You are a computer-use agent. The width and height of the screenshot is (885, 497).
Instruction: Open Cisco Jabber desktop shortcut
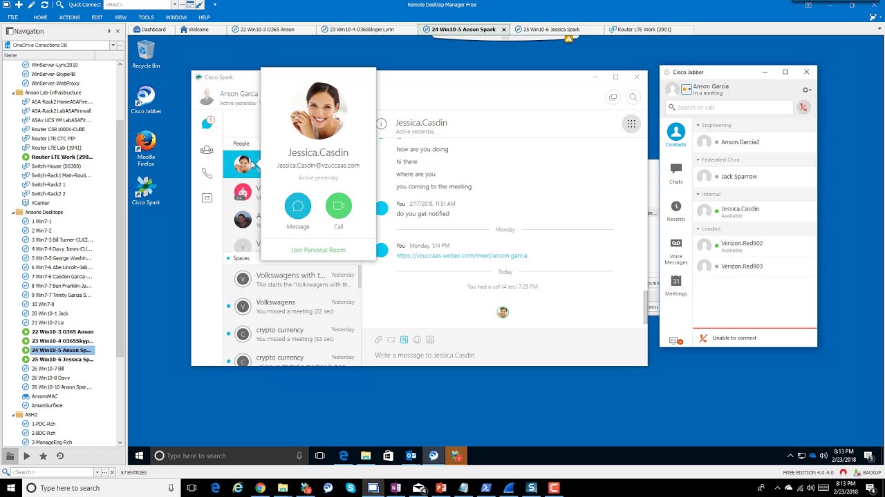tap(146, 100)
